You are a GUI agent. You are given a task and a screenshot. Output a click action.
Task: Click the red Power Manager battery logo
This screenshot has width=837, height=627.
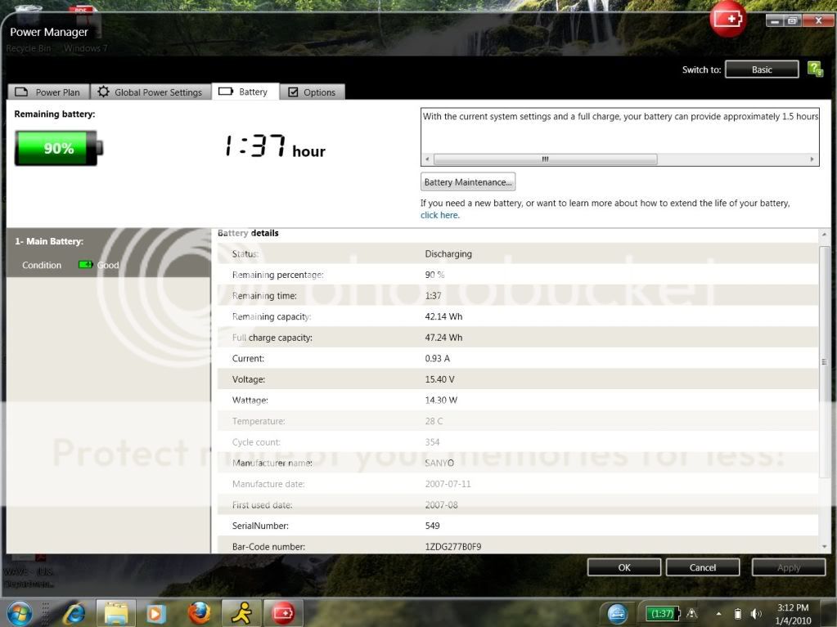tap(726, 18)
